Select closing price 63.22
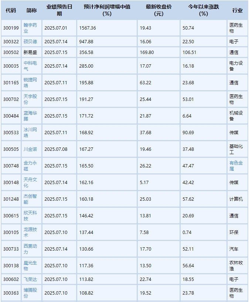This screenshot has width=249, height=302. (x=146, y=83)
